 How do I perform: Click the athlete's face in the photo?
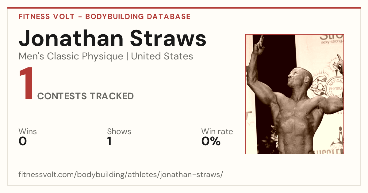tap(296, 78)
